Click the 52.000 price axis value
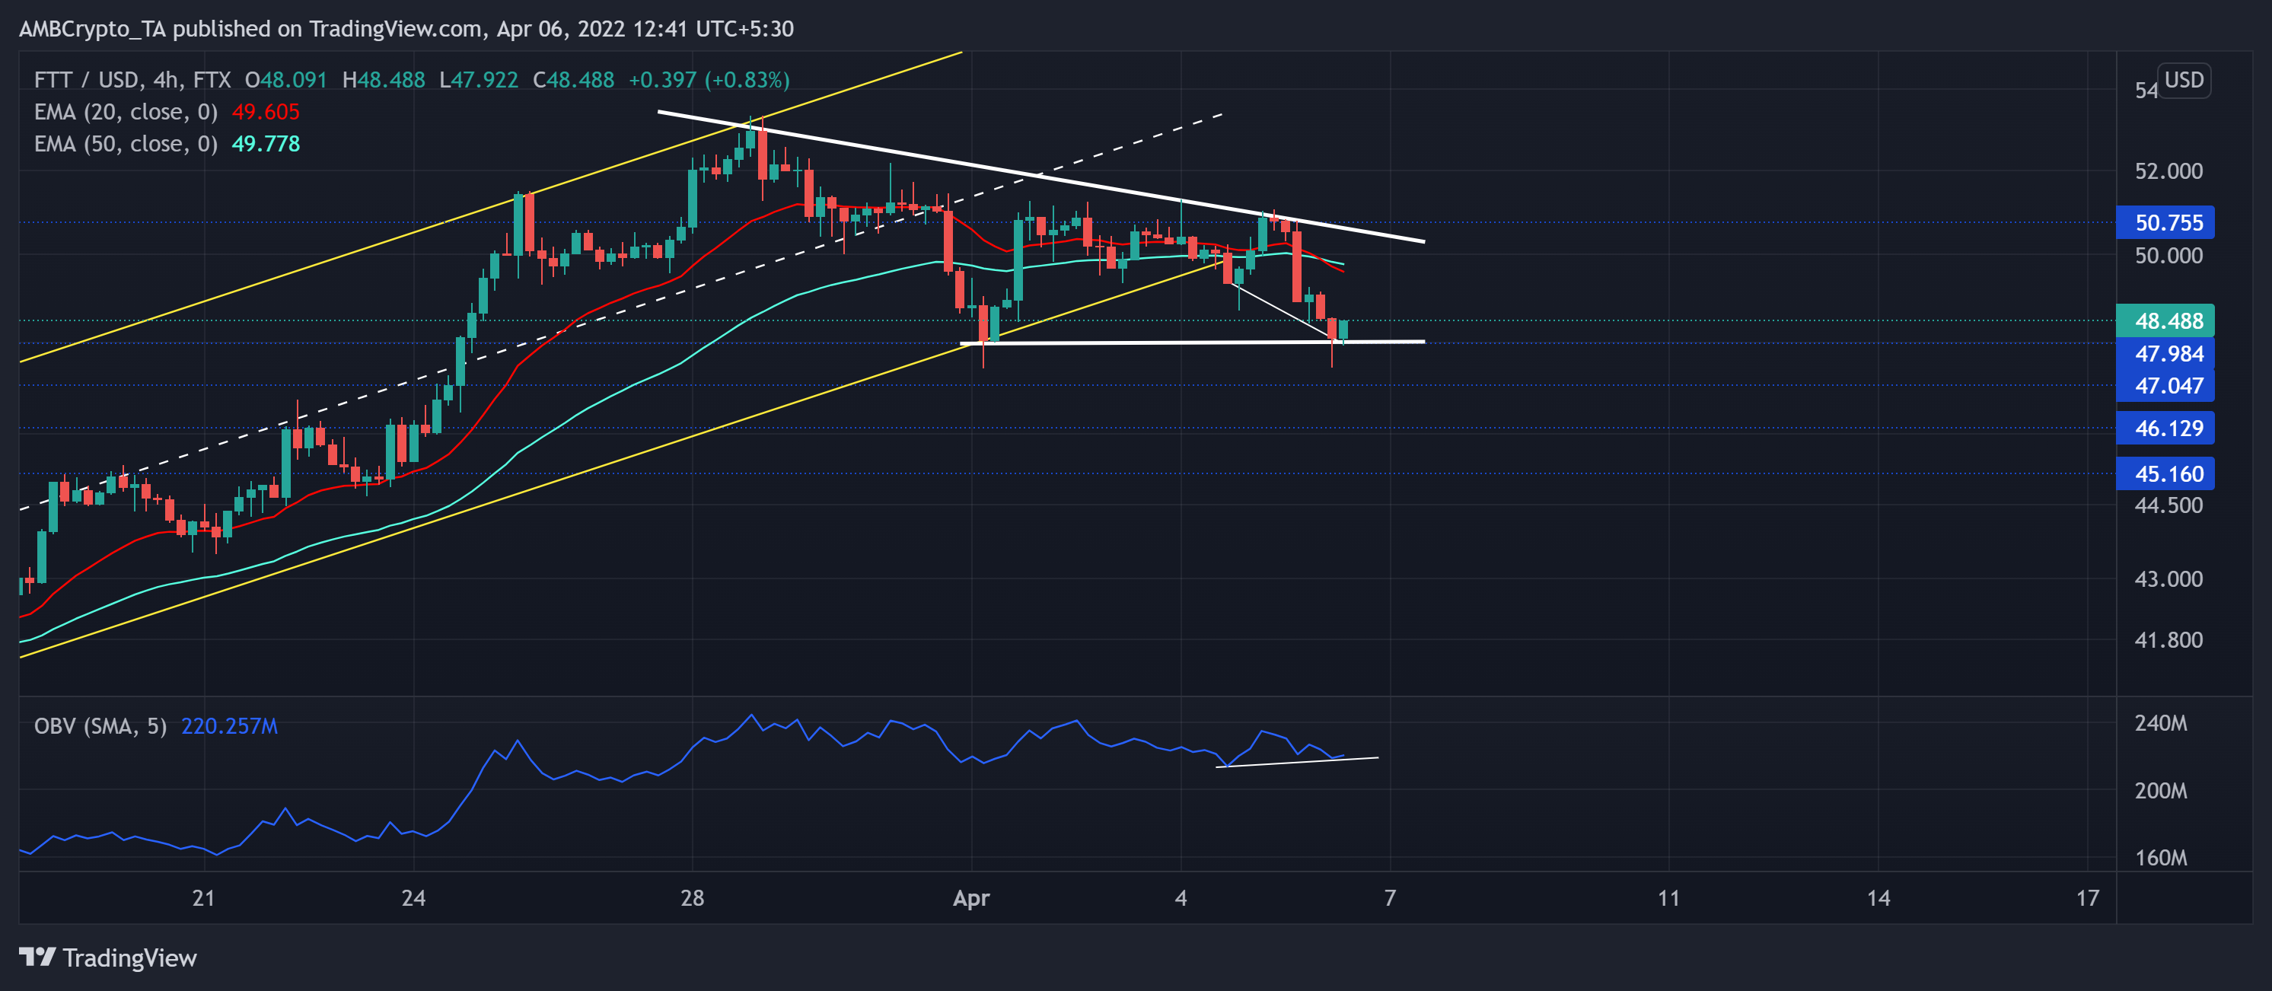This screenshot has height=991, width=2272. (x=2168, y=171)
